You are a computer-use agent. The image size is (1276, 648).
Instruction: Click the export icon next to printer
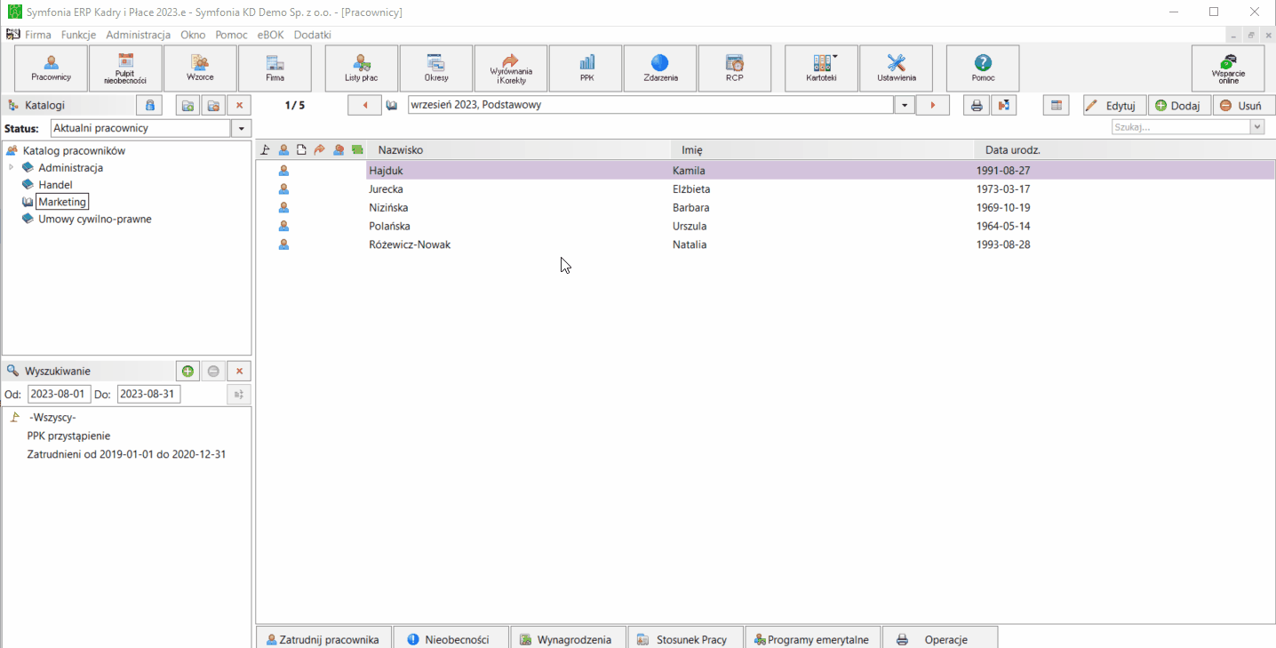pyautogui.click(x=1003, y=105)
